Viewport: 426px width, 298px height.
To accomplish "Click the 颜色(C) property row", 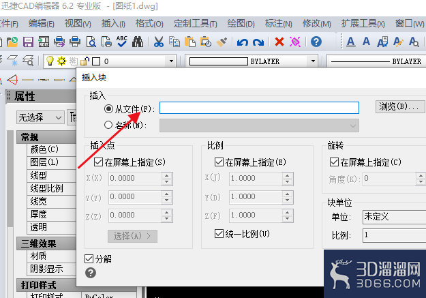I will tap(52, 149).
